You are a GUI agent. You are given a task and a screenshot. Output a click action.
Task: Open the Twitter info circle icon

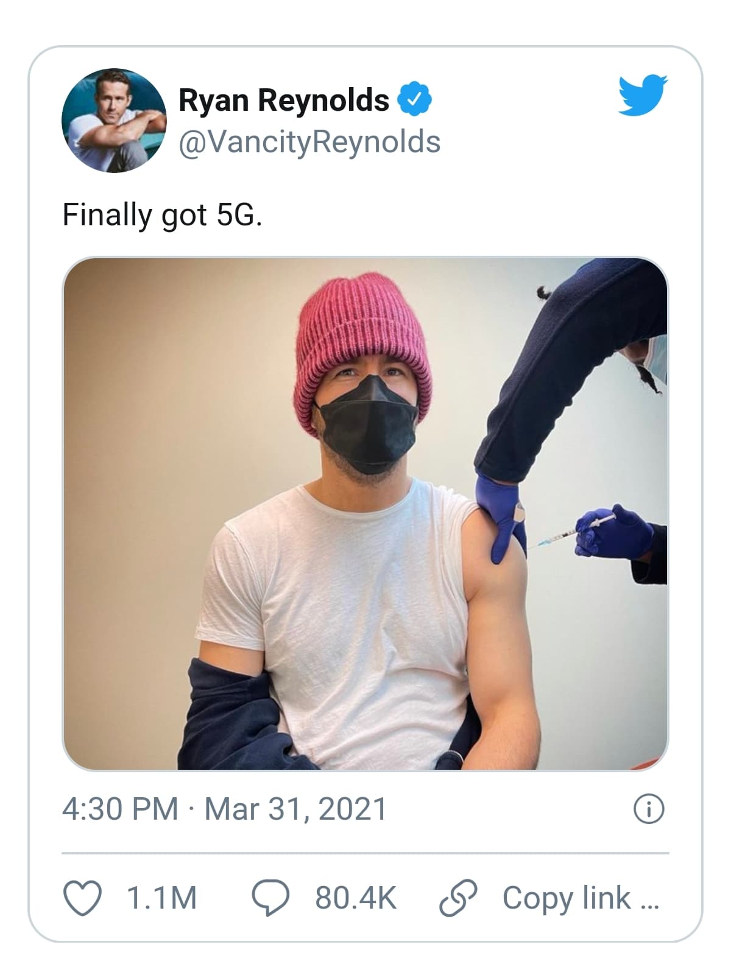coord(649,809)
